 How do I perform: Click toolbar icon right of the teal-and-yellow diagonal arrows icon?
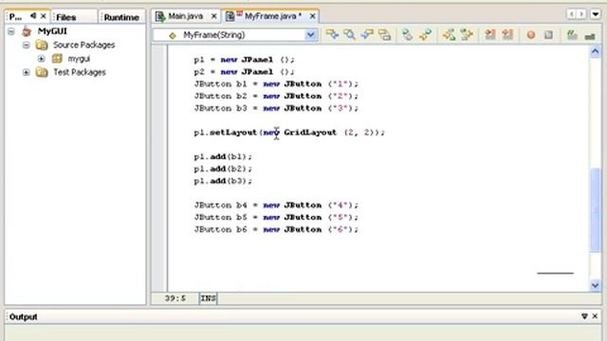(449, 35)
